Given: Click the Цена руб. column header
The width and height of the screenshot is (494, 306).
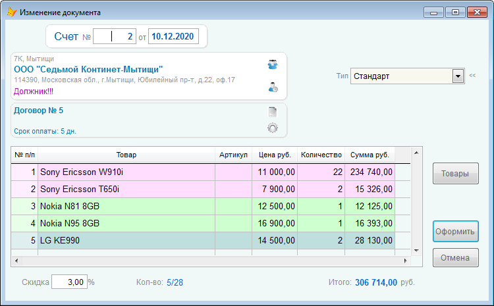Looking at the screenshot, I should [x=275, y=155].
